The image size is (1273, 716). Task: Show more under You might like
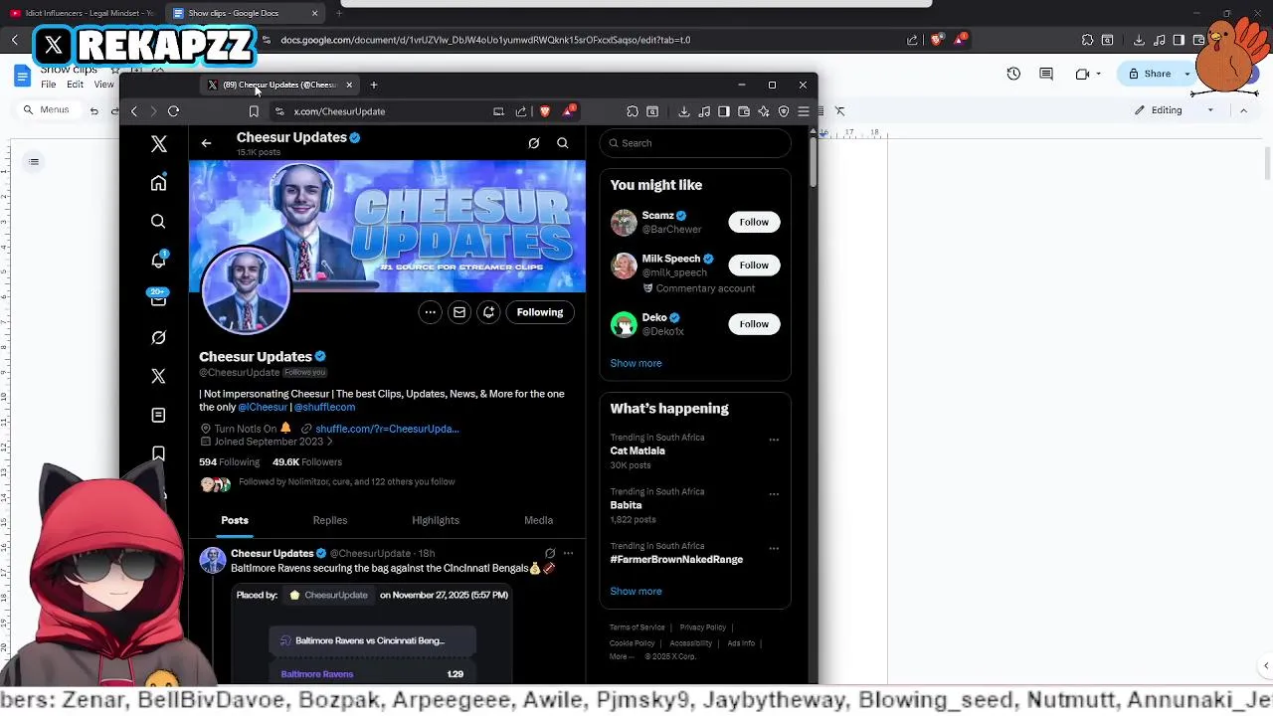point(636,363)
